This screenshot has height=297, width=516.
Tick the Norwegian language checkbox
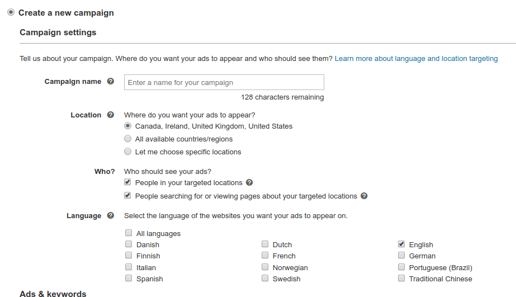click(265, 267)
